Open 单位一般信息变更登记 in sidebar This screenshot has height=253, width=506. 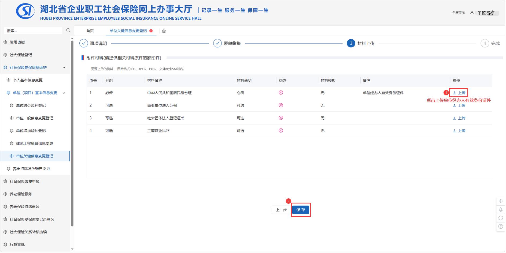point(35,118)
